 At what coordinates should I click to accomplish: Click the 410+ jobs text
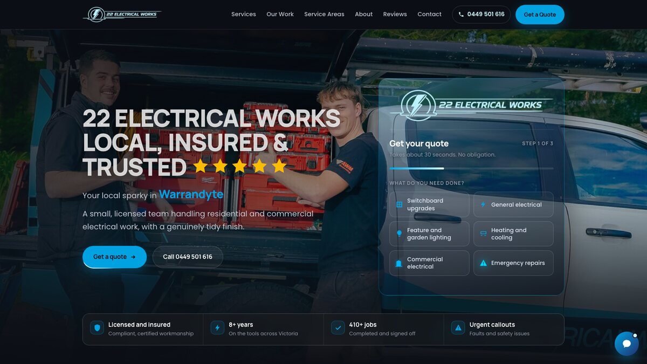363,325
